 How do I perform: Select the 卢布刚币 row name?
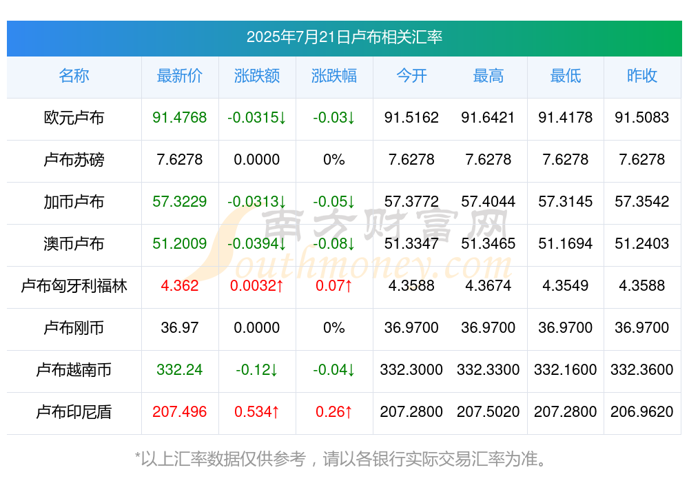pyautogui.click(x=74, y=327)
